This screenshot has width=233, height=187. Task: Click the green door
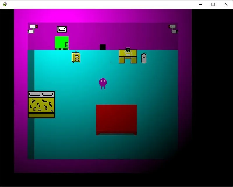62,43
